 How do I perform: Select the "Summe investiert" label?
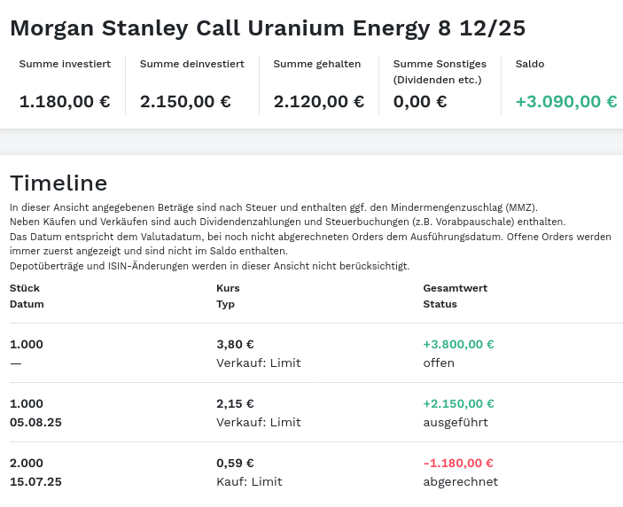click(65, 64)
